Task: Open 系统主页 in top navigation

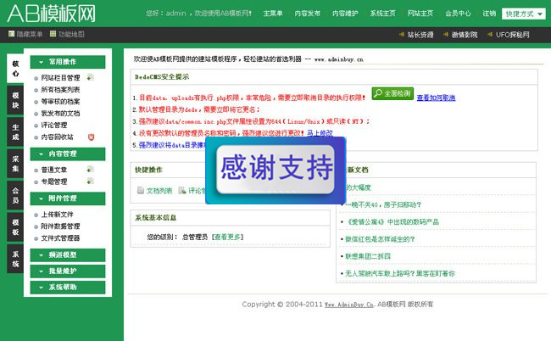Action: tap(382, 14)
